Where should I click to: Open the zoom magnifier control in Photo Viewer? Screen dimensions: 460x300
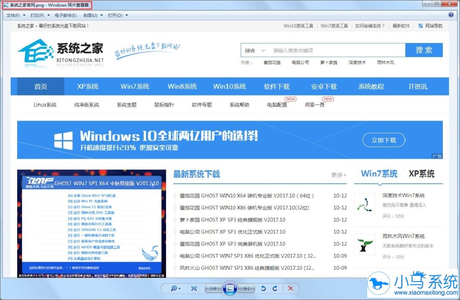point(175,289)
